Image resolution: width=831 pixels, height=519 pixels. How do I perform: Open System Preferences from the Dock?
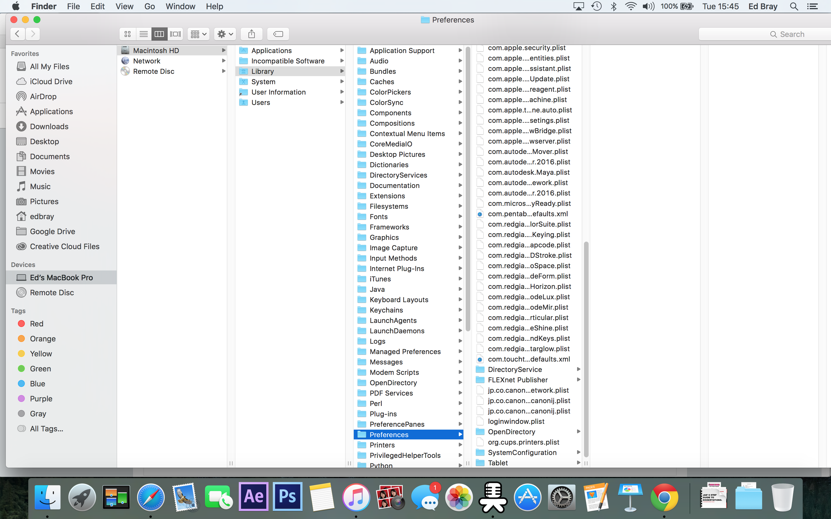pyautogui.click(x=562, y=497)
